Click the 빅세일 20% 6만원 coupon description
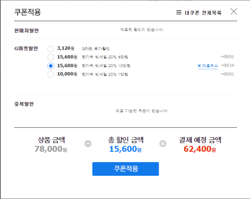The image size is (250, 199). pos(105,57)
